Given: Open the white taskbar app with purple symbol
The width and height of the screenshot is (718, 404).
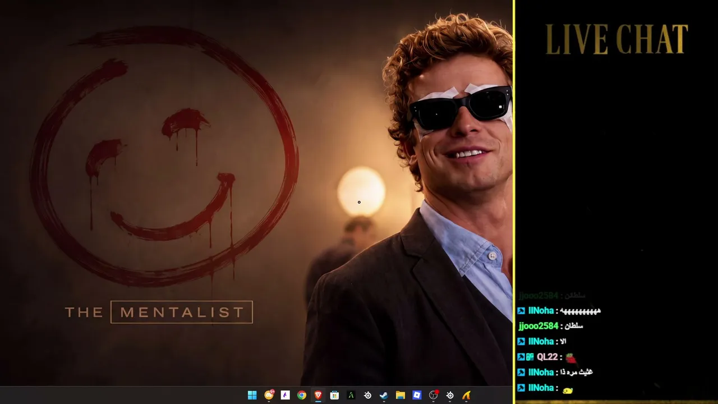Looking at the screenshot, I should [x=285, y=395].
